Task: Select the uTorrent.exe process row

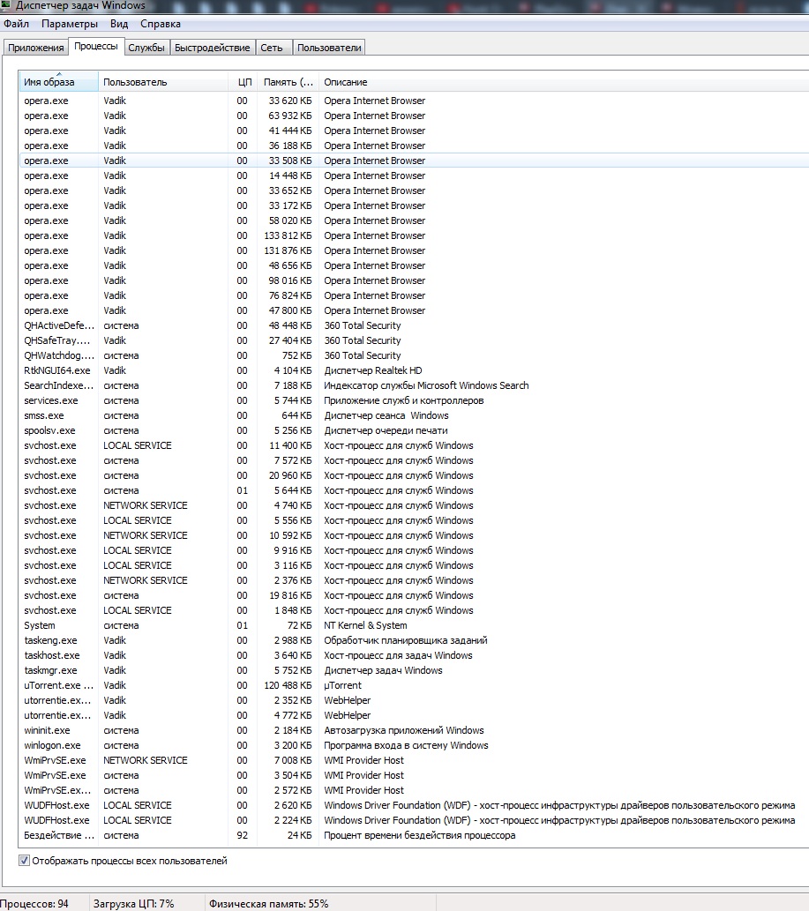Action: pyautogui.click(x=414, y=685)
